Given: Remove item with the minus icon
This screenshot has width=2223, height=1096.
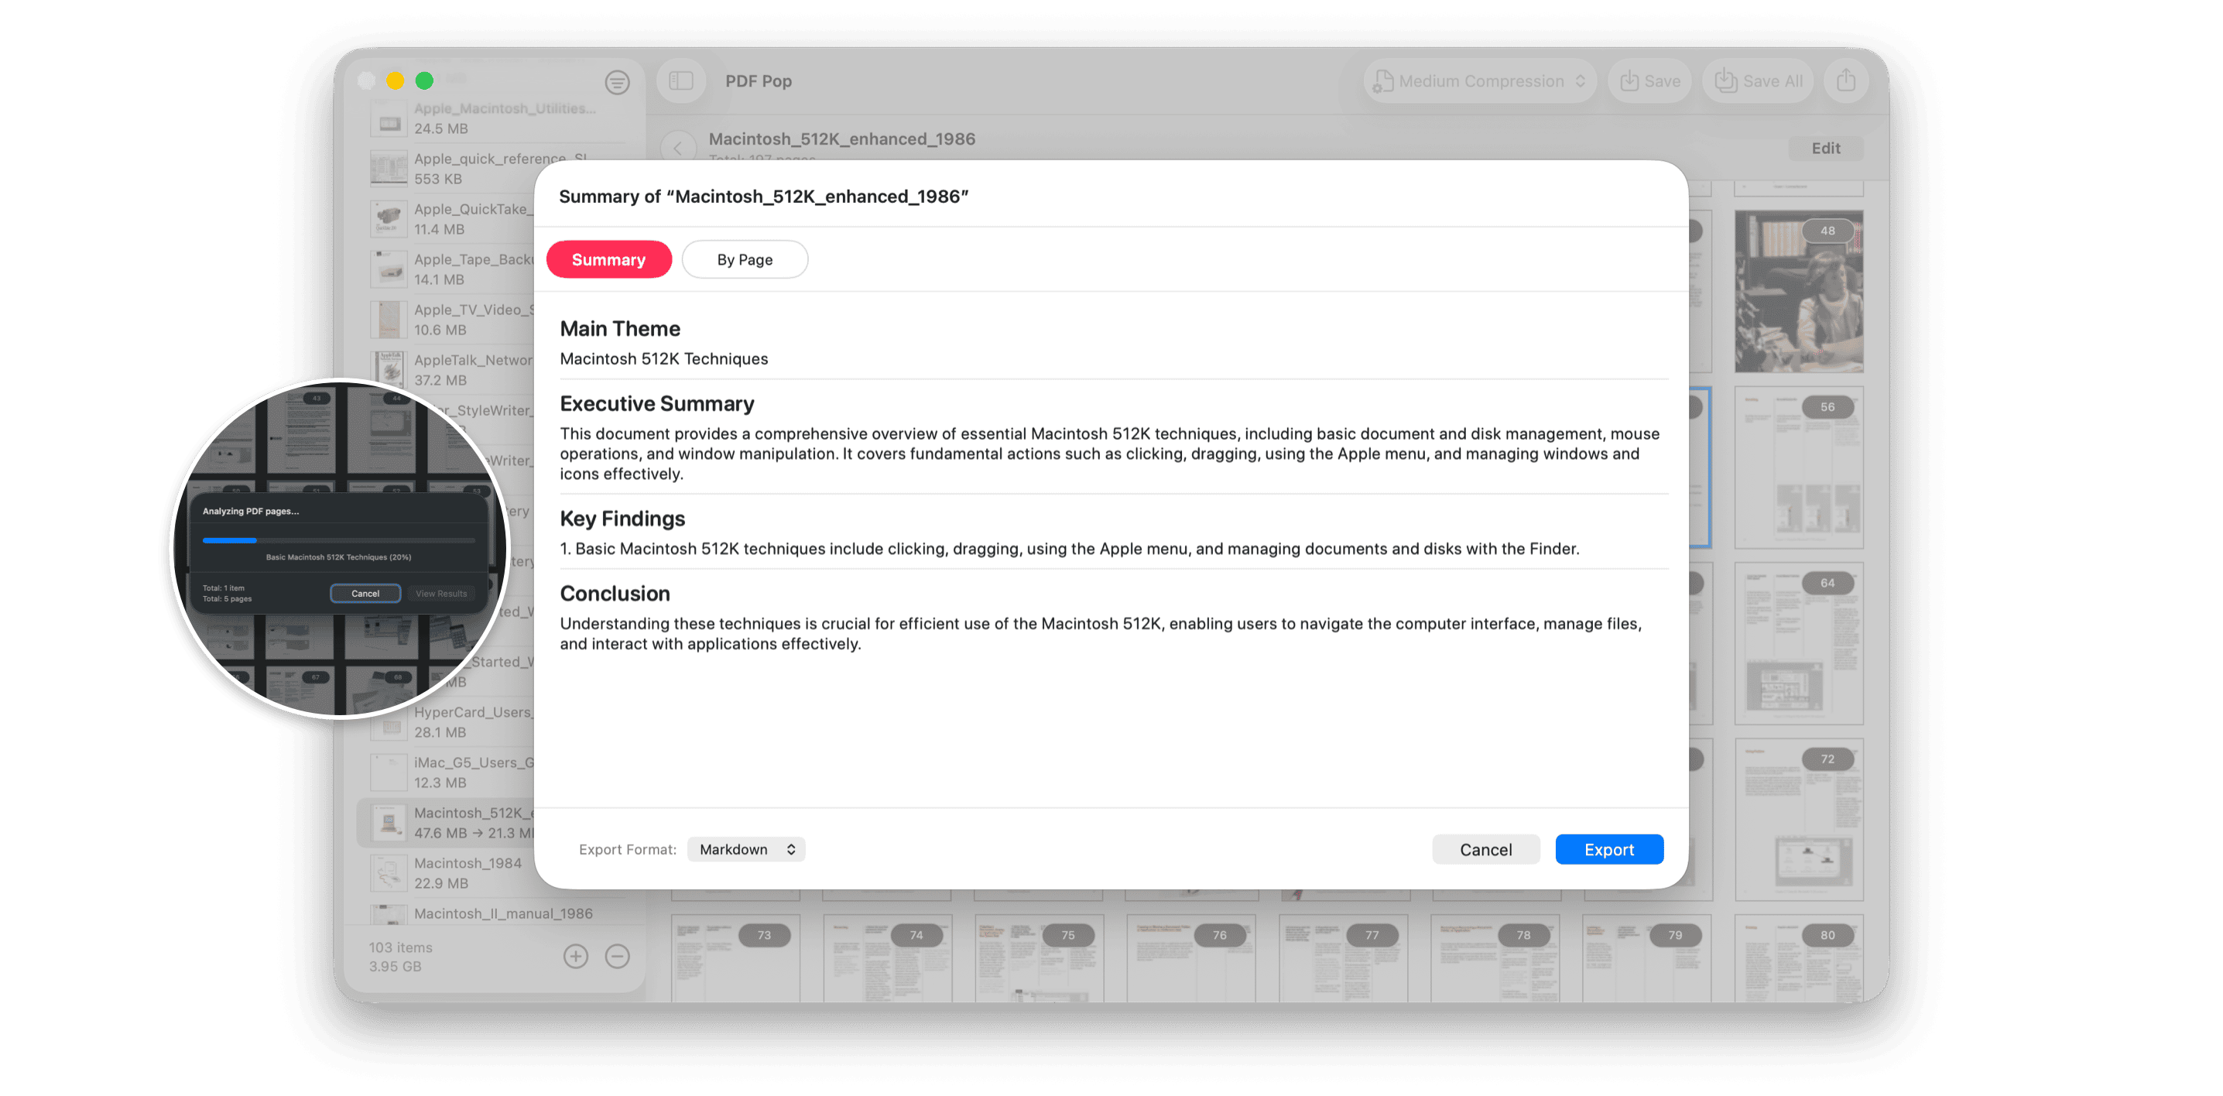Looking at the screenshot, I should 617,956.
